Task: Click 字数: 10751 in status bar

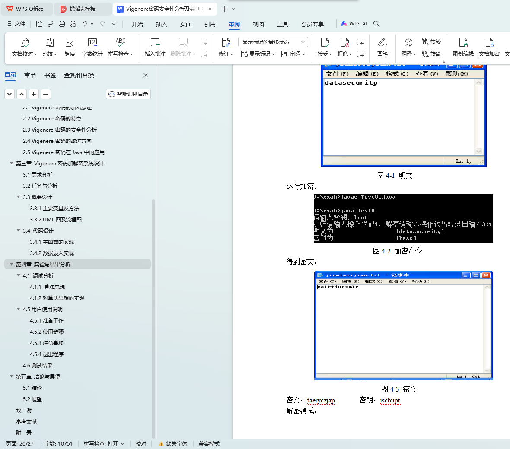Action: click(58, 444)
